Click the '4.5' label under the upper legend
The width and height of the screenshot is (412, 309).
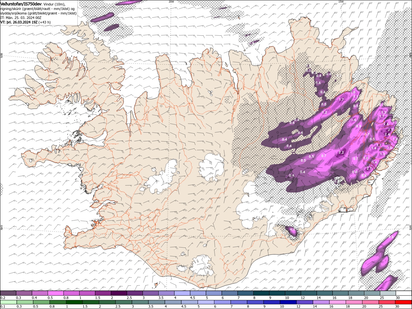pyautogui.click(x=192, y=298)
